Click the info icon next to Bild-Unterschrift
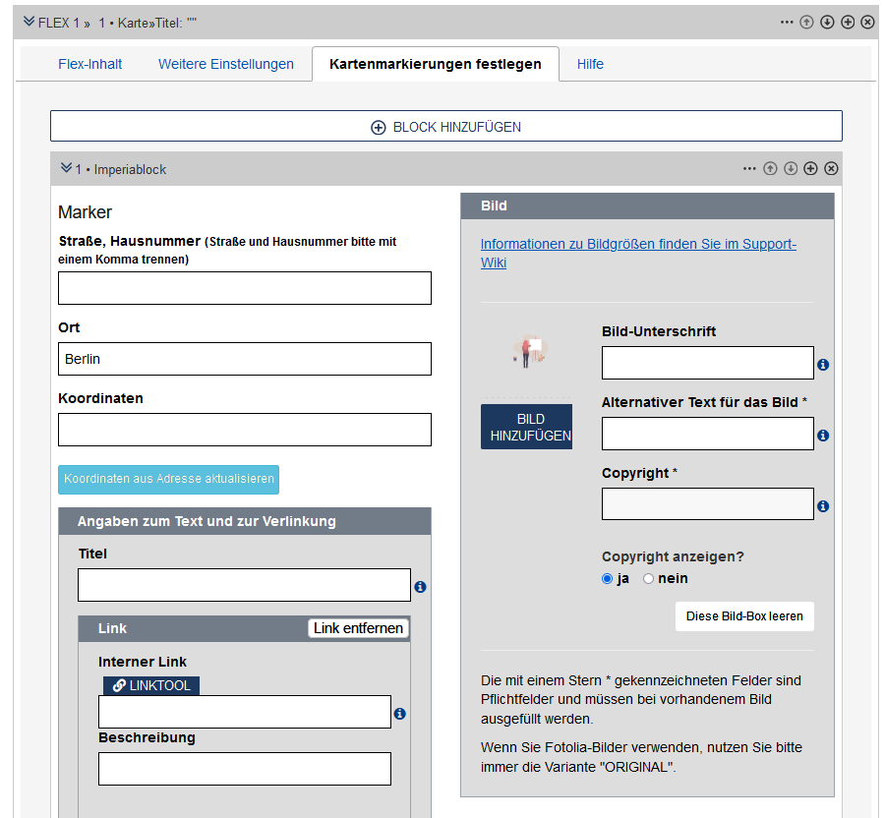Screen dimensions: 885x818 pyautogui.click(x=824, y=364)
